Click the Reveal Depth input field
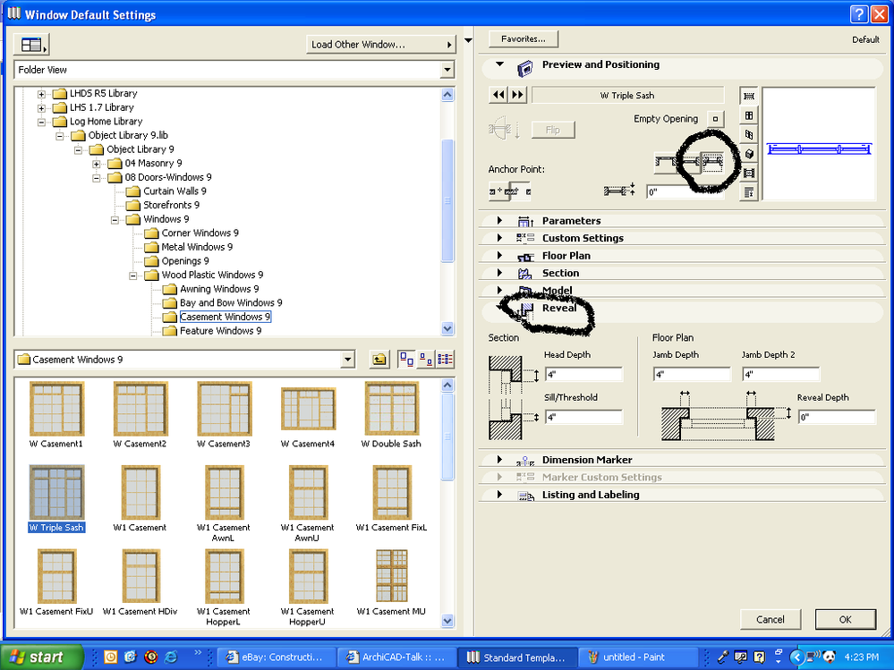894x670 pixels. coord(837,417)
